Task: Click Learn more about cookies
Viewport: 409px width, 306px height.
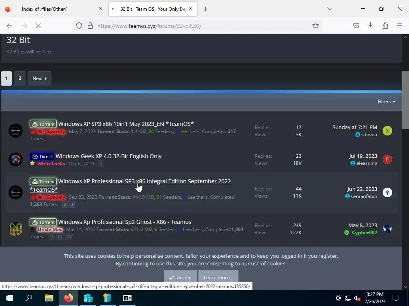Action: (218, 277)
